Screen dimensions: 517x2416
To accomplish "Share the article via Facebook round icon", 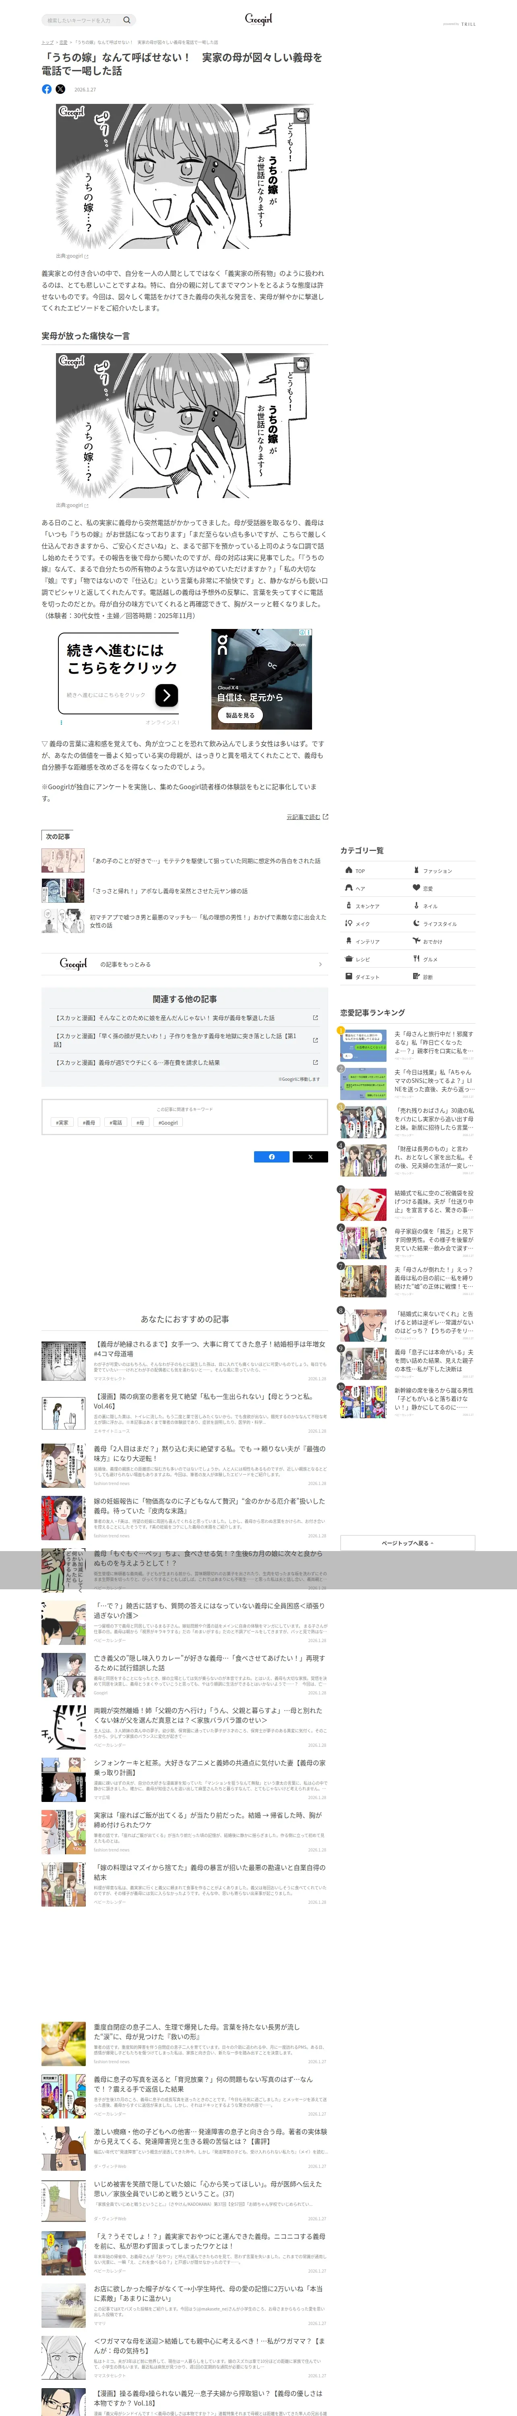I will 47,89.
